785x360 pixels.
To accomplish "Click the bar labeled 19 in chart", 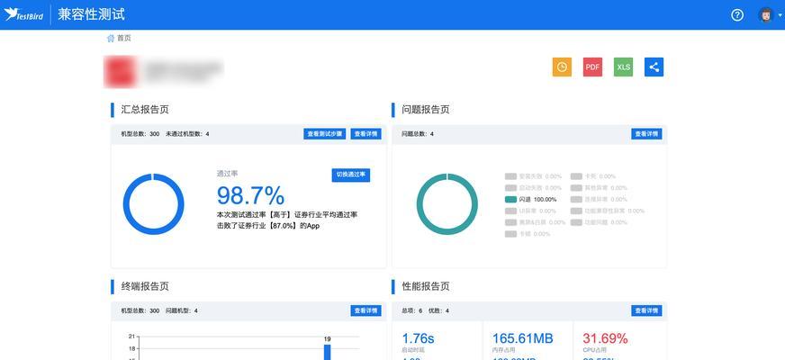I will 327,352.
